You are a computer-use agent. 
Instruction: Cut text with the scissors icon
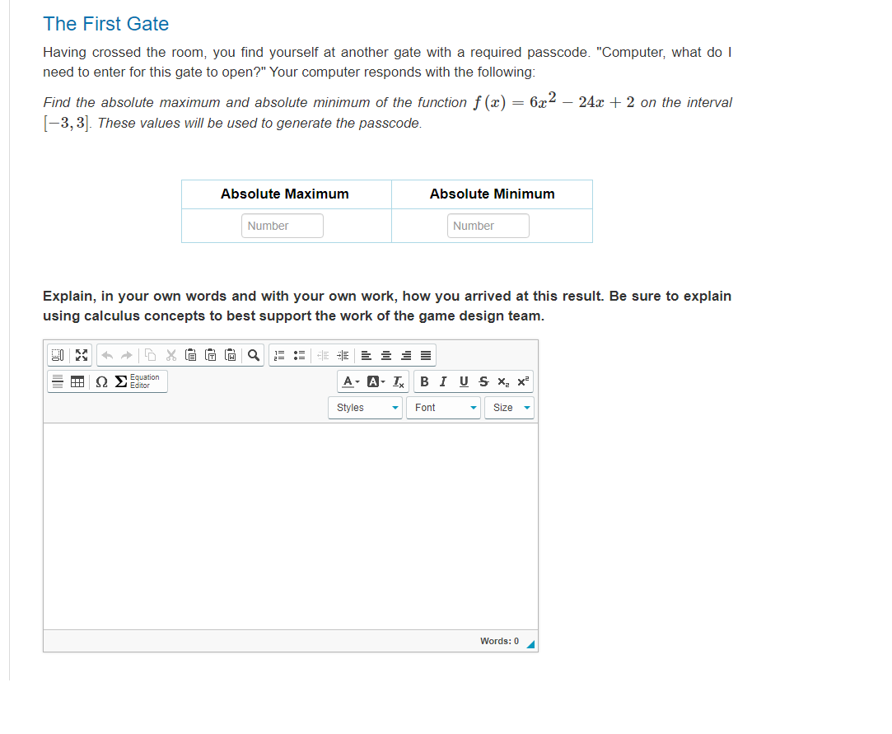[172, 354]
